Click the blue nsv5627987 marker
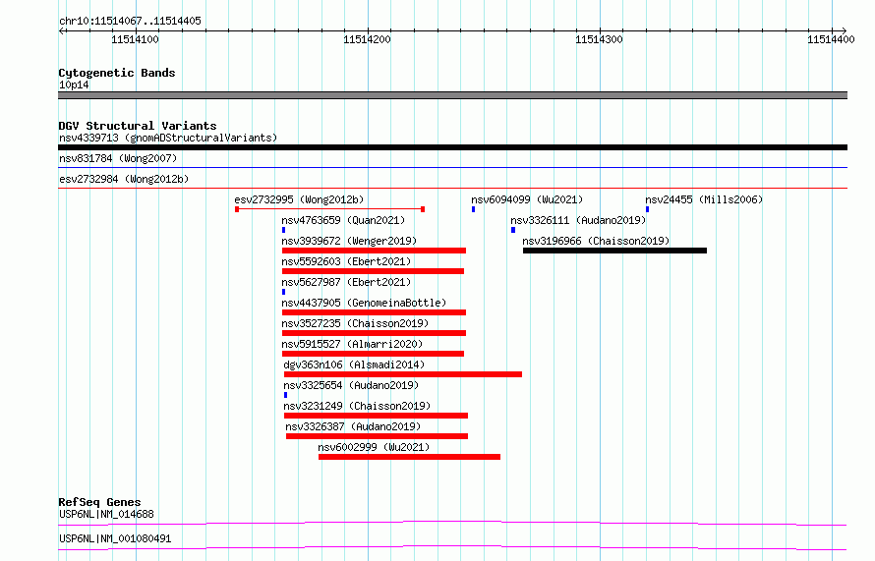The height and width of the screenshot is (561, 875). (283, 292)
